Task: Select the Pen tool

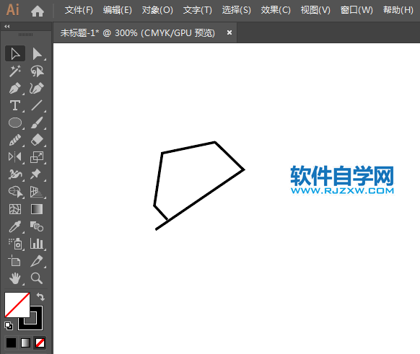Action: click(x=15, y=88)
